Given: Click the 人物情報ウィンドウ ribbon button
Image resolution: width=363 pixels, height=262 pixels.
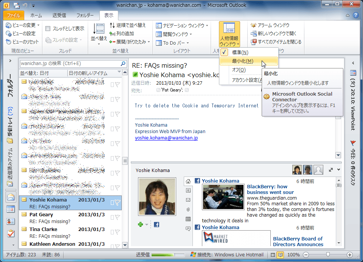Looking at the screenshot, I should tap(230, 34).
